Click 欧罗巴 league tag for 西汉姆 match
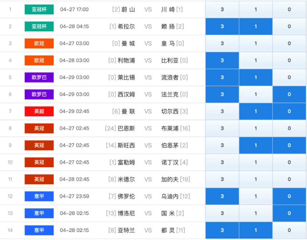Image resolution: width=307 pixels, height=240 pixels. tap(39, 94)
